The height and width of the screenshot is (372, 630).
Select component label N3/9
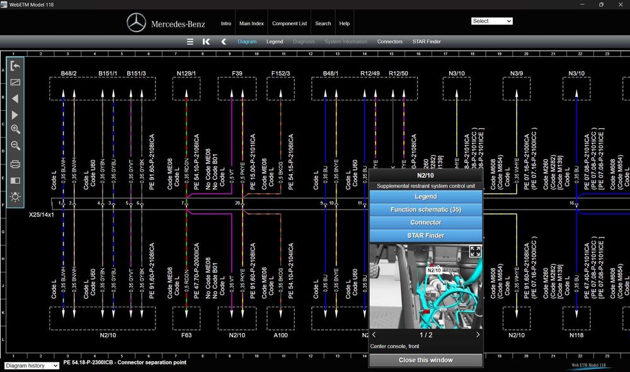point(517,74)
